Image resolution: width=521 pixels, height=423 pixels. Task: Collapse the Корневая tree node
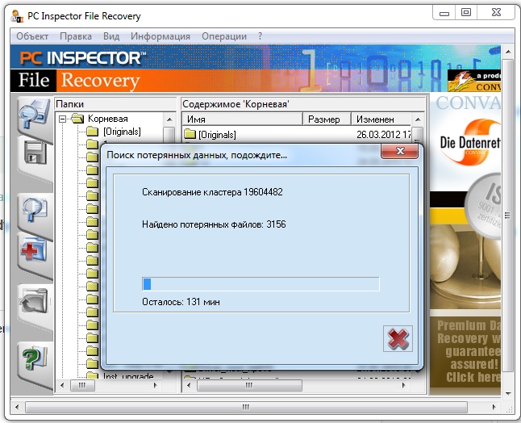[62, 119]
